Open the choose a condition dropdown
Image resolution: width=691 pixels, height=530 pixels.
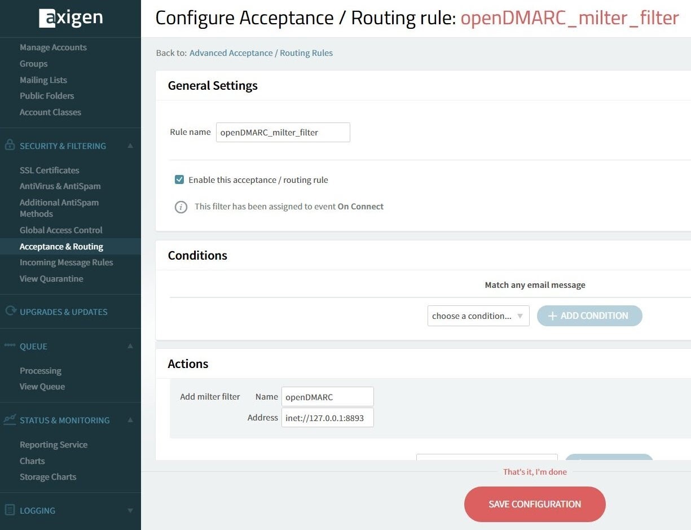coord(478,316)
